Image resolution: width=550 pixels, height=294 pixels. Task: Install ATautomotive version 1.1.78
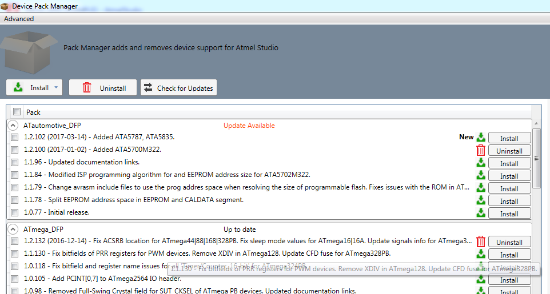pyautogui.click(x=509, y=201)
